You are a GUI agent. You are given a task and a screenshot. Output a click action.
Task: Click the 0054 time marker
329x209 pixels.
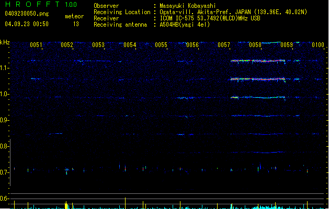[130, 45]
